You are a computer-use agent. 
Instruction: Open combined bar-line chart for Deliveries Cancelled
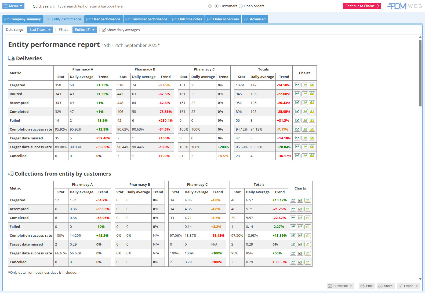click(312, 156)
